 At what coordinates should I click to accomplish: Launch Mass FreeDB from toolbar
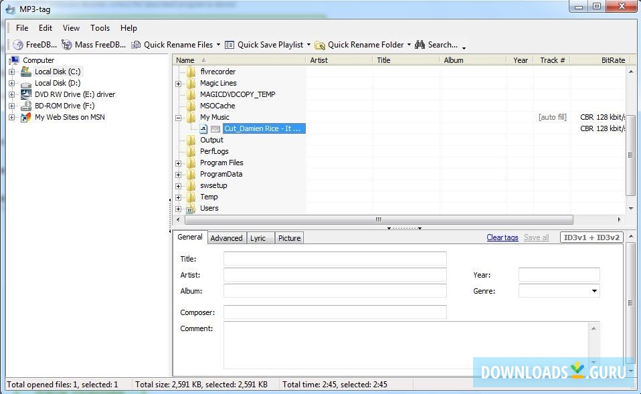click(94, 45)
